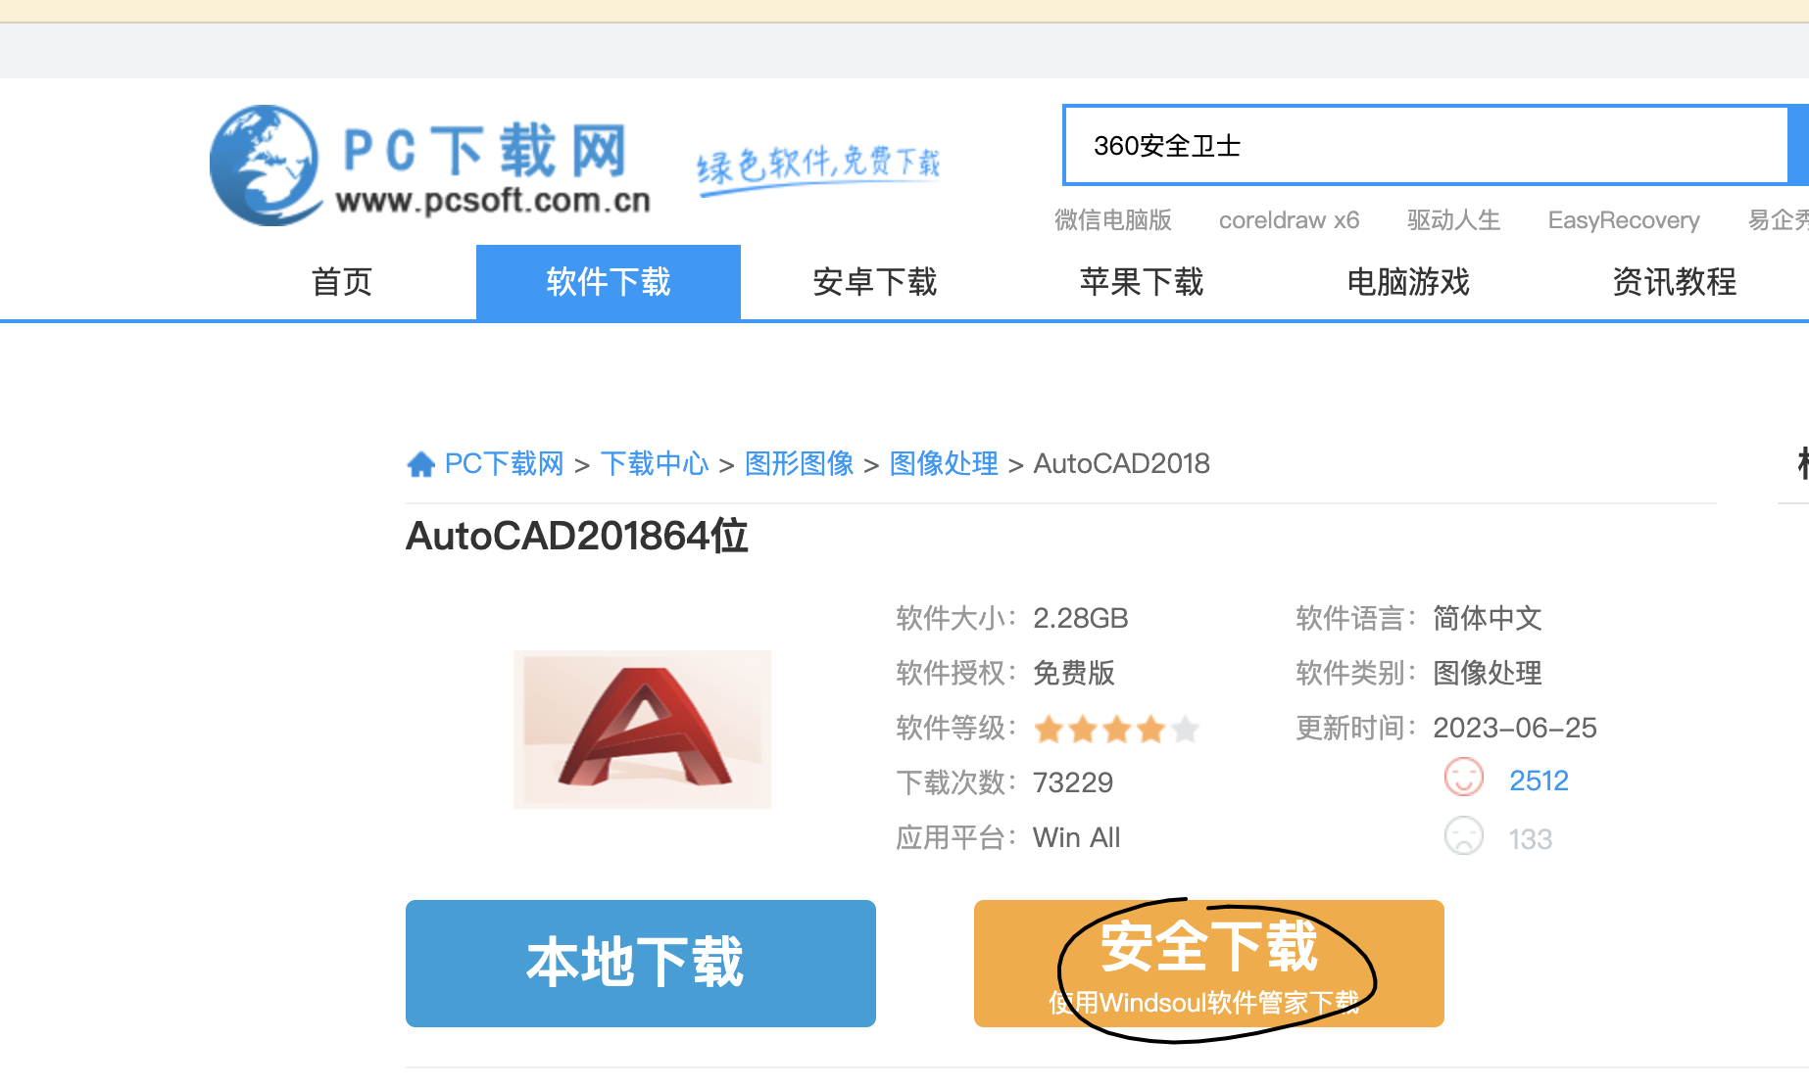The image size is (1809, 1087).
Task: Click the 简体中文 language value
Action: 1488,618
